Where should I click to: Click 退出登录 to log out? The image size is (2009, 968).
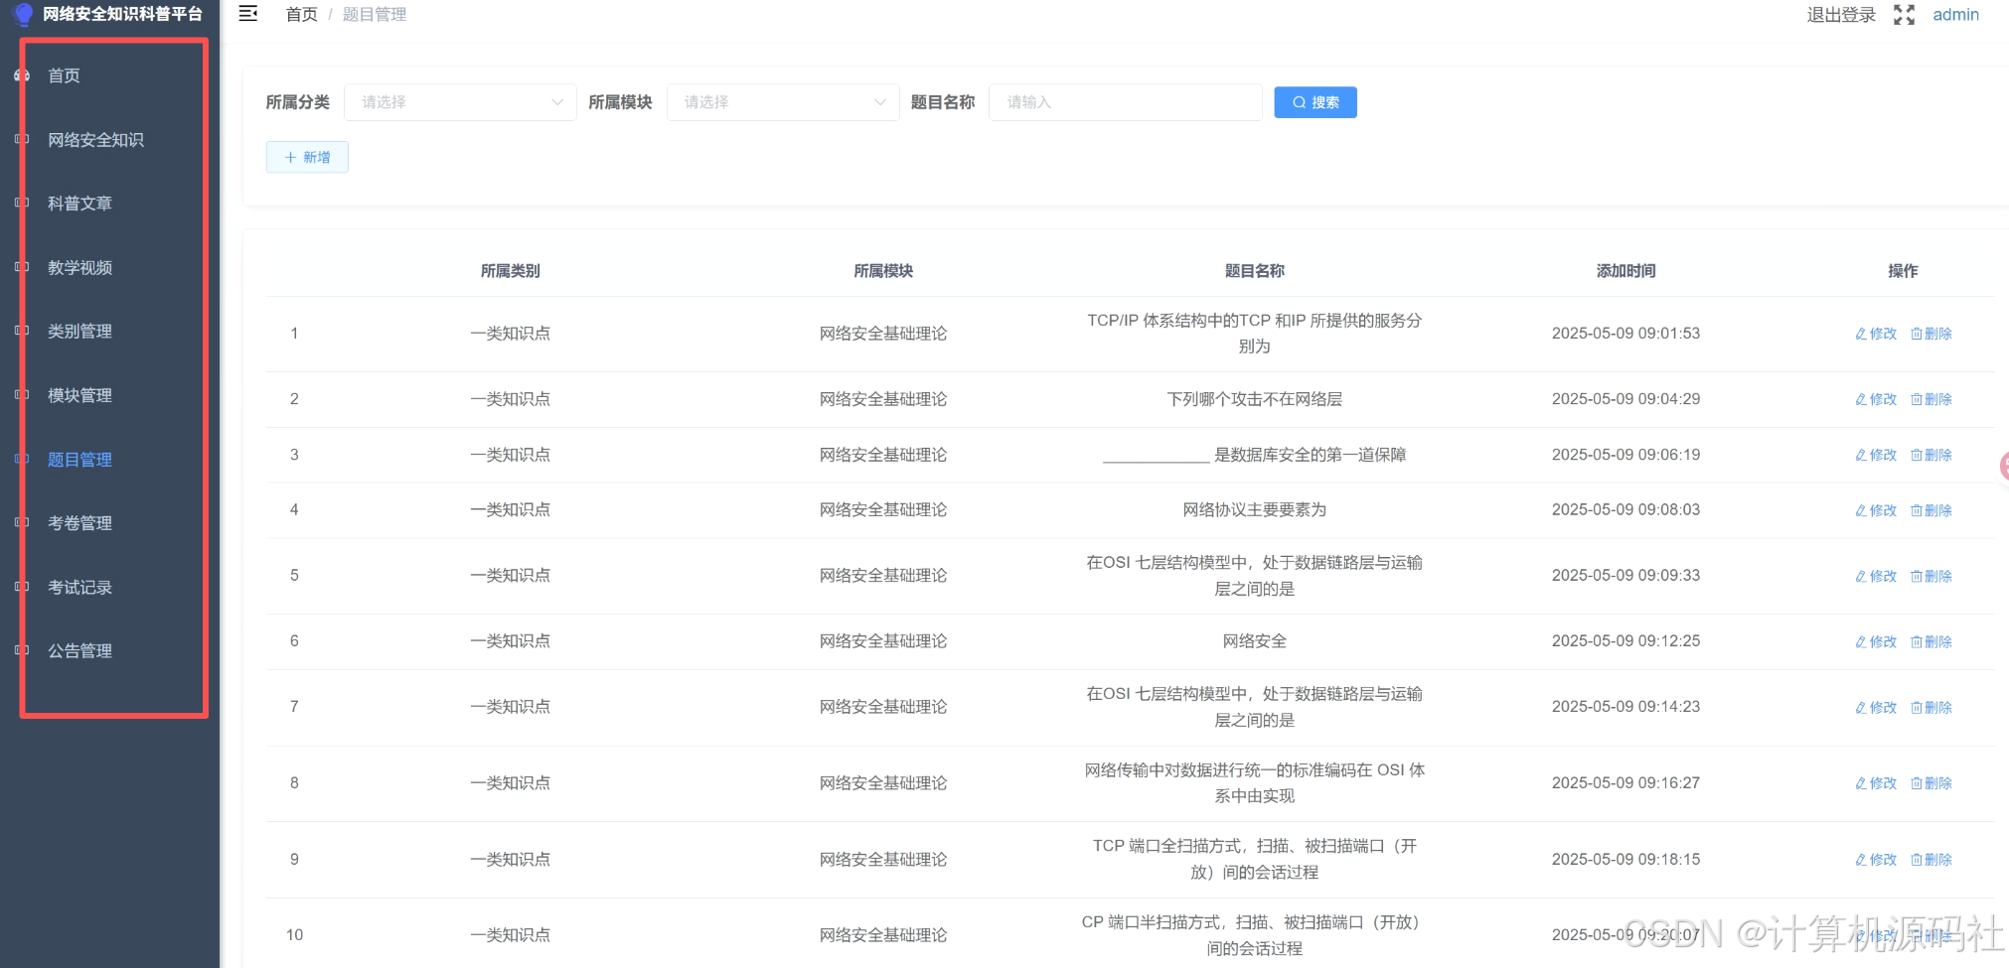click(x=1840, y=14)
